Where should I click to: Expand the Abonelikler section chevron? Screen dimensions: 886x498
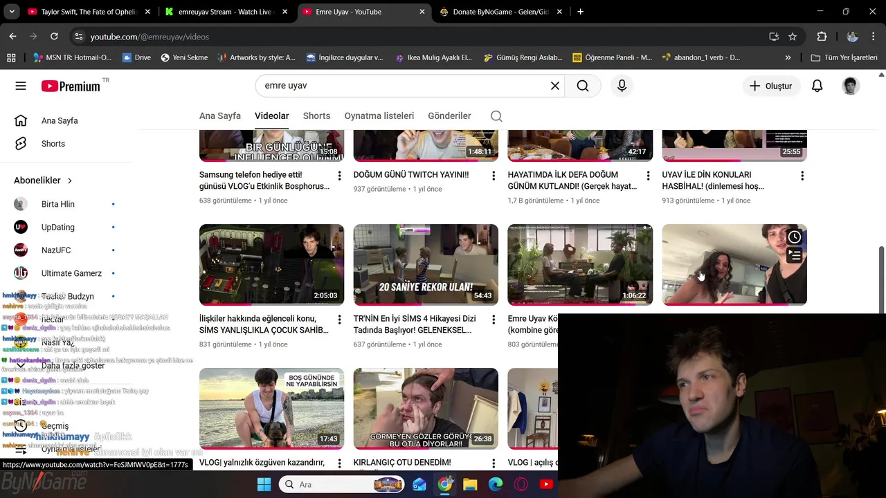pos(70,181)
